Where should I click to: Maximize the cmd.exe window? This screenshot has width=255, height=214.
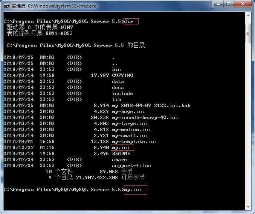[229, 4]
